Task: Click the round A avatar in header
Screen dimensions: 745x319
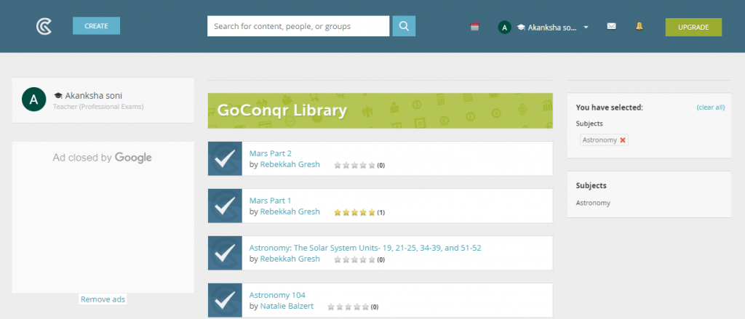Action: click(x=505, y=28)
